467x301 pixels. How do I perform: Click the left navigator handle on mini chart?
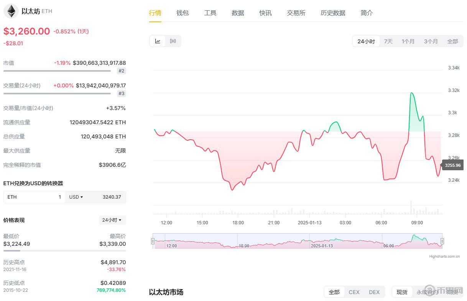click(x=153, y=241)
